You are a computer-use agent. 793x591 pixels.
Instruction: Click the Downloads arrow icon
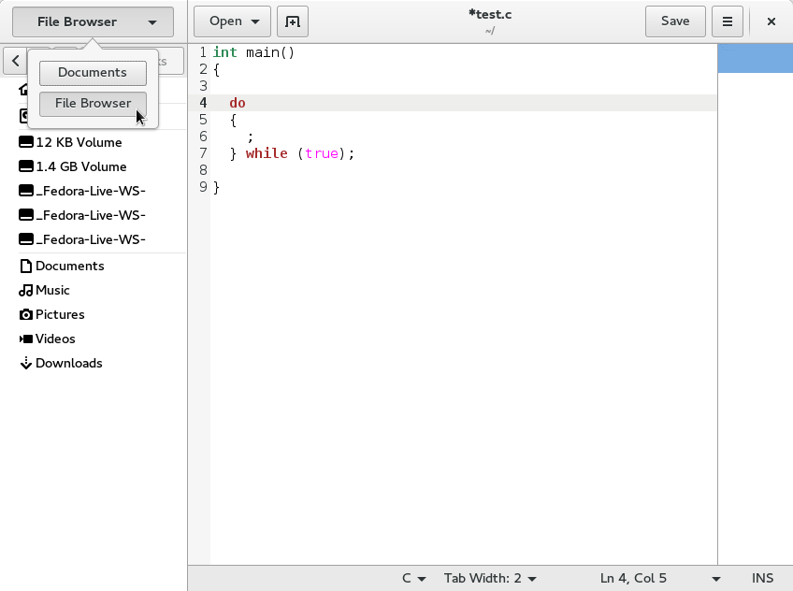pyautogui.click(x=26, y=364)
